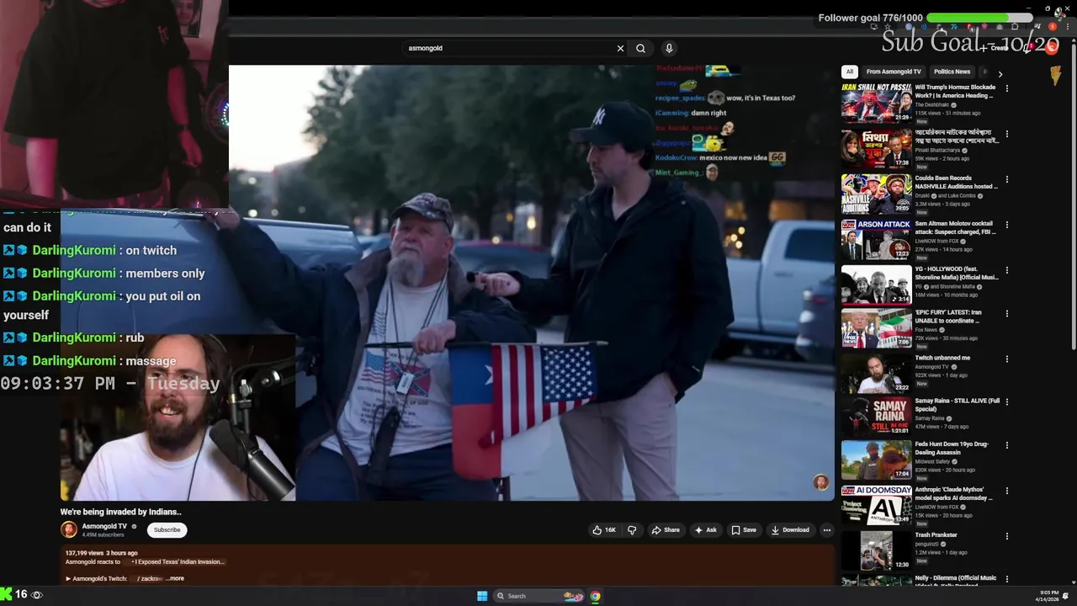1077x606 pixels.
Task: Open options menu for Anthropic 'Claude Mythos' video
Action: coord(1007,491)
